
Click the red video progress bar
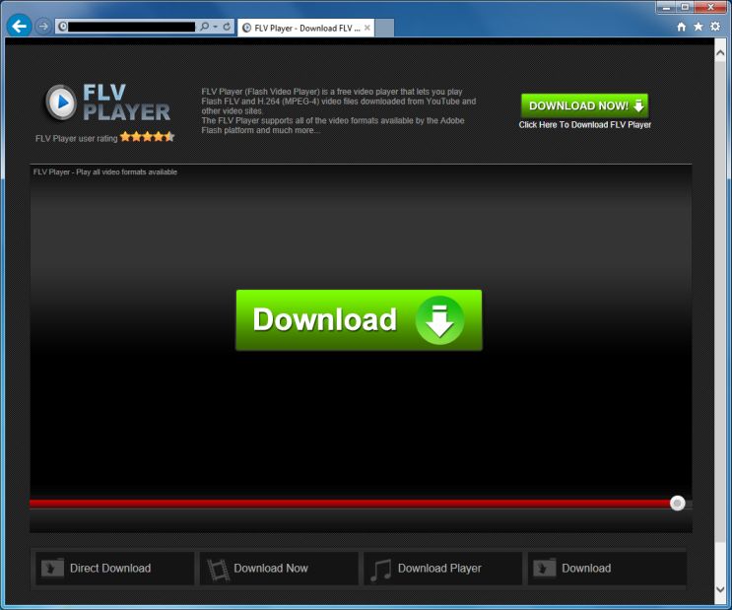349,503
